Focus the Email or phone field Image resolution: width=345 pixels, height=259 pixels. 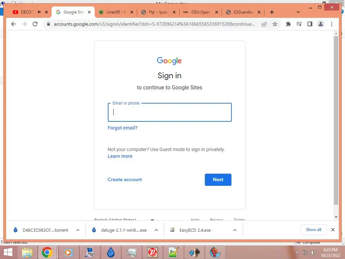pyautogui.click(x=170, y=112)
